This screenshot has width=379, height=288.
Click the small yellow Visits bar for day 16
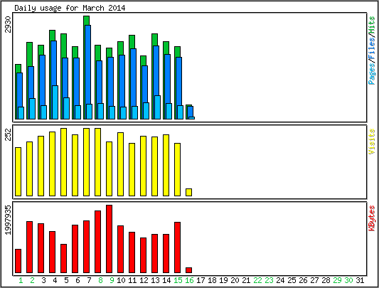188,192
